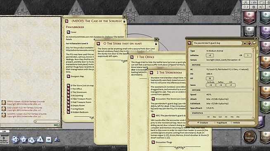Viewport: 270px width, 151px height.
Task: Open story link 4 Fake Treasure Room
Action: (69, 99)
